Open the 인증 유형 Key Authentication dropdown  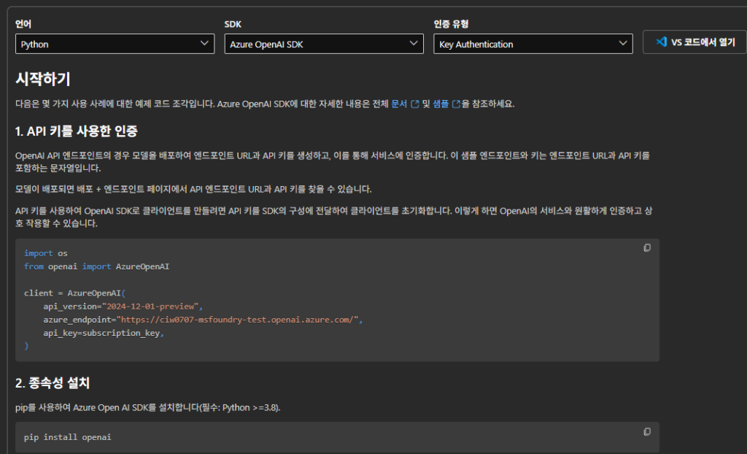[533, 45]
